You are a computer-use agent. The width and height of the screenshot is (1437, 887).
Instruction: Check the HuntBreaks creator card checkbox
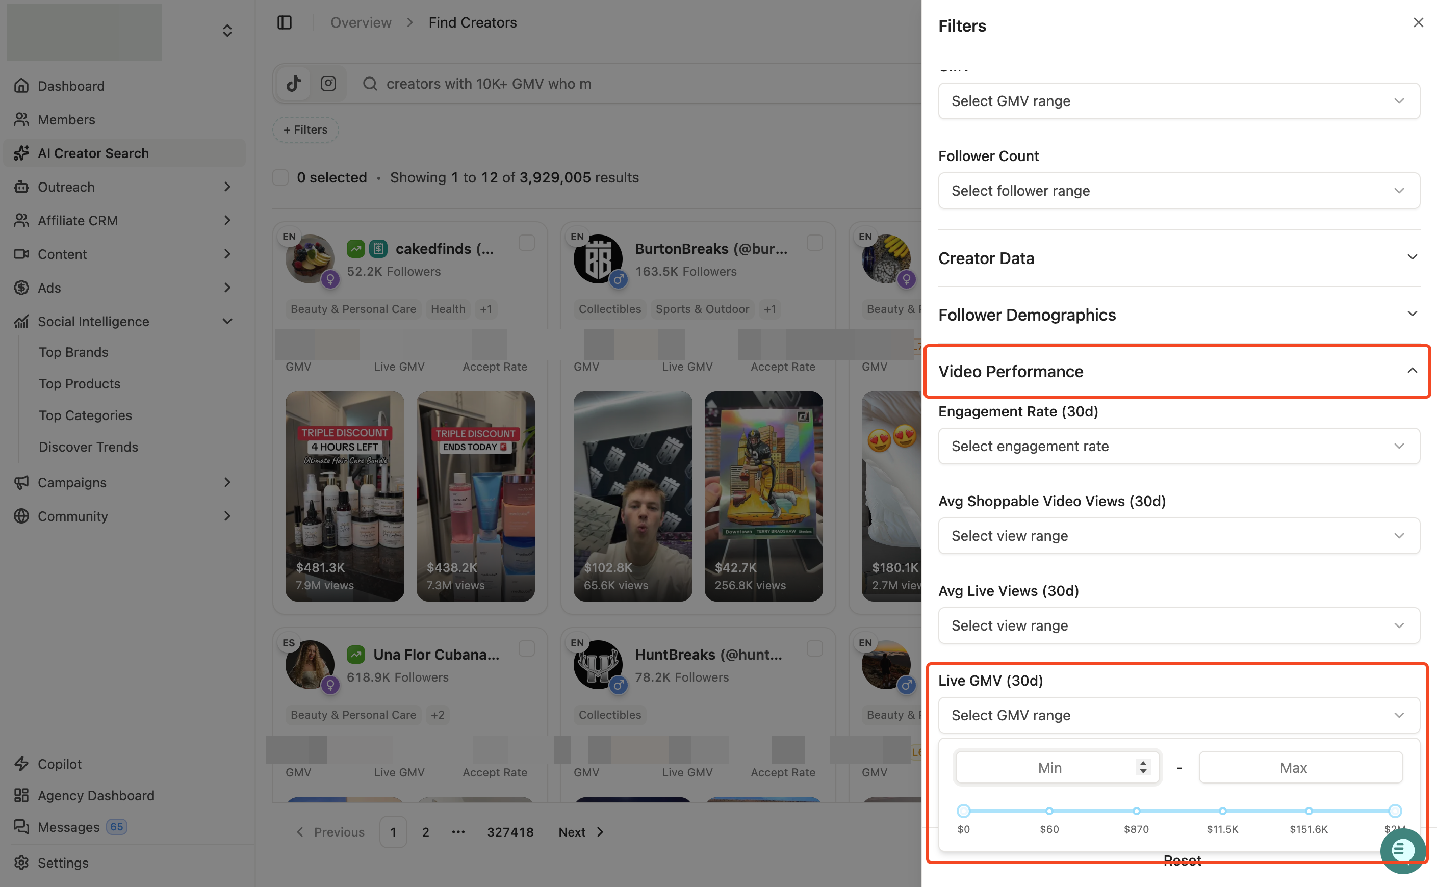[814, 648]
